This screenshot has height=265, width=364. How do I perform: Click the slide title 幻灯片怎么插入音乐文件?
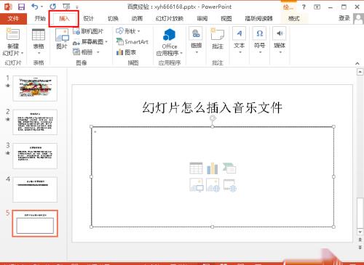pyautogui.click(x=212, y=107)
